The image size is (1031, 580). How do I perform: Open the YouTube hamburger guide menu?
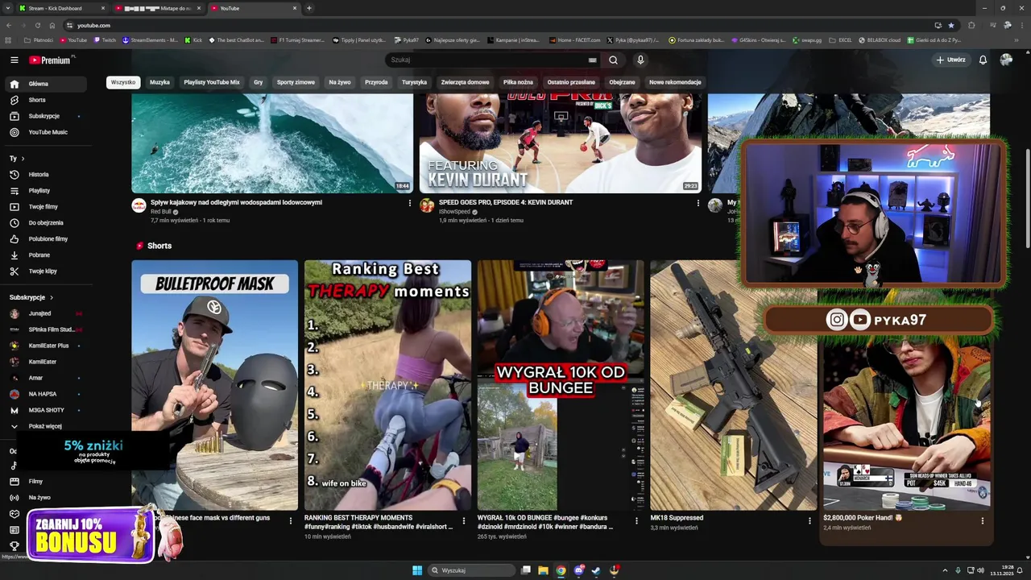(x=14, y=60)
